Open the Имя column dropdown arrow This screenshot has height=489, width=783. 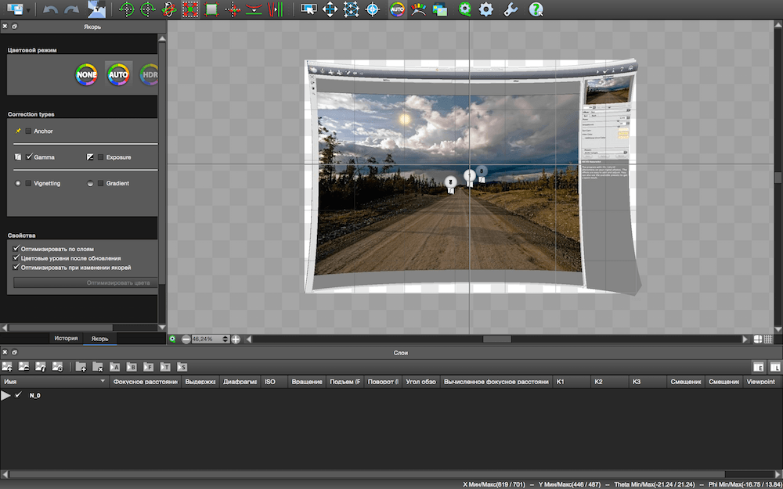tap(103, 381)
